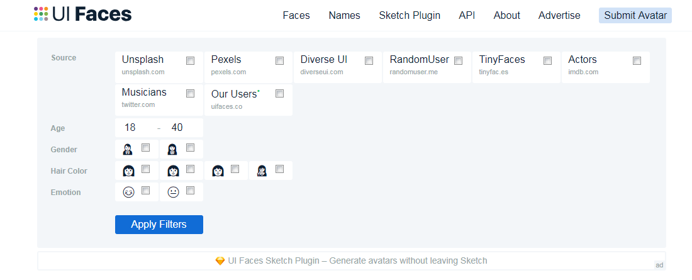
Task: Check the TinyFaces source checkbox
Action: point(548,61)
